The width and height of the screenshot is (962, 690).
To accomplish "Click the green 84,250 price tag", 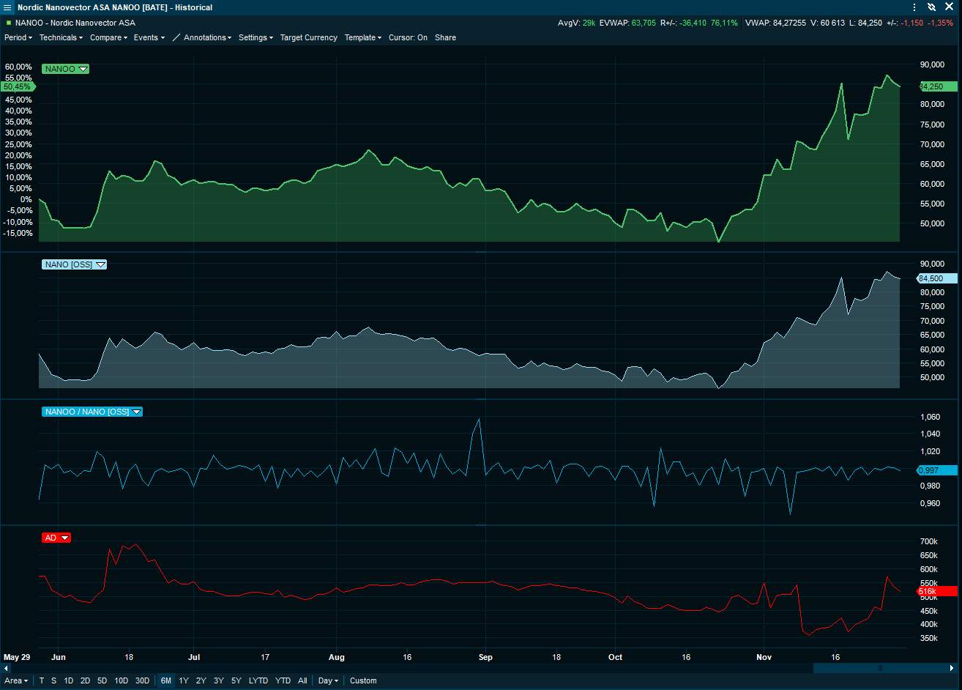I will (937, 86).
